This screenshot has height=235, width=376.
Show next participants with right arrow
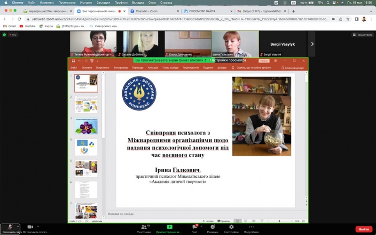click(312, 44)
